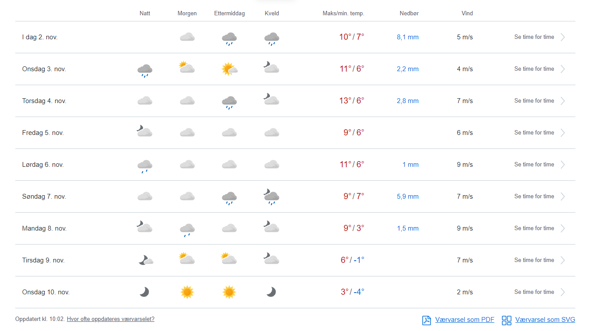This screenshot has width=592, height=331.
Task: Click Onsdag 3. nov. Ettermiddag sunny icon
Action: [229, 69]
